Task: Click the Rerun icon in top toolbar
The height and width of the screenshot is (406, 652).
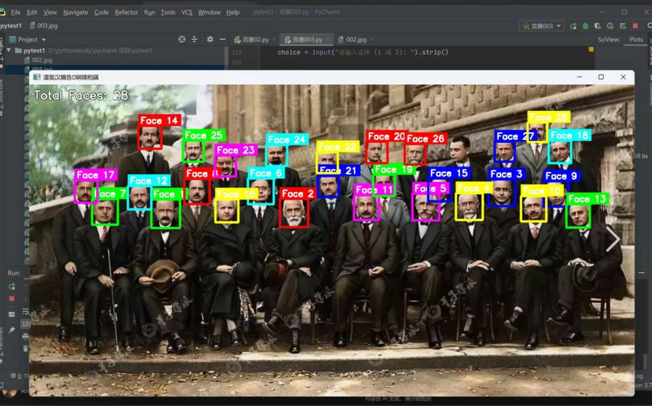Action: (x=574, y=26)
